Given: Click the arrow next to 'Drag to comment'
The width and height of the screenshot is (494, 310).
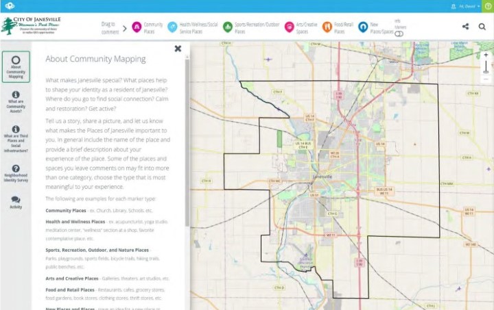Looking at the screenshot, I should [x=125, y=29].
